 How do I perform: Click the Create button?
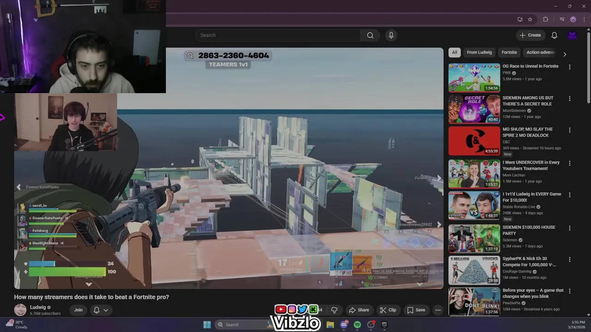pyautogui.click(x=530, y=36)
